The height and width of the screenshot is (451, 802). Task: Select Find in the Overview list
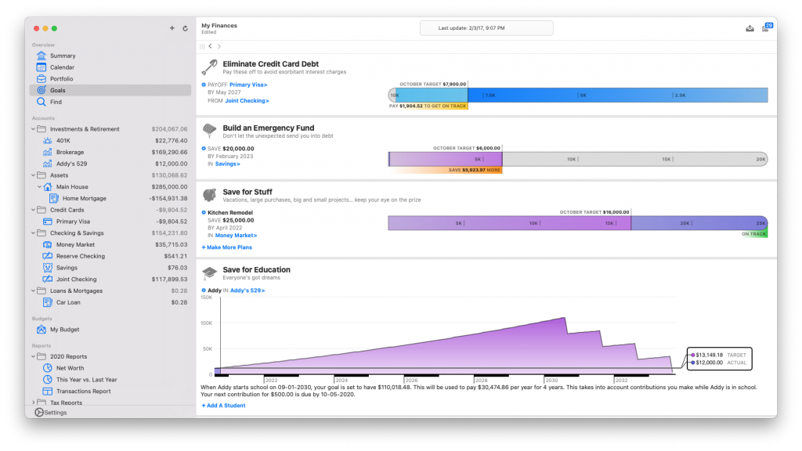pyautogui.click(x=110, y=102)
